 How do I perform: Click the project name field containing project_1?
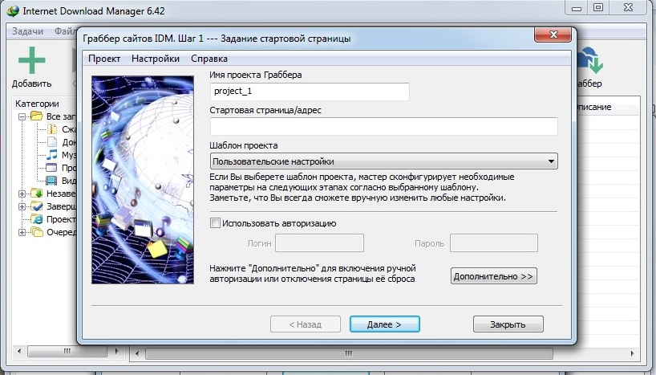click(x=310, y=92)
